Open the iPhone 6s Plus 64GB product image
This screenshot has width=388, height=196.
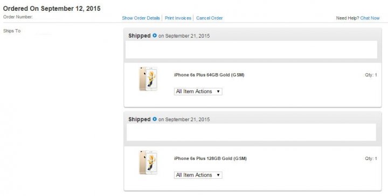(x=148, y=79)
